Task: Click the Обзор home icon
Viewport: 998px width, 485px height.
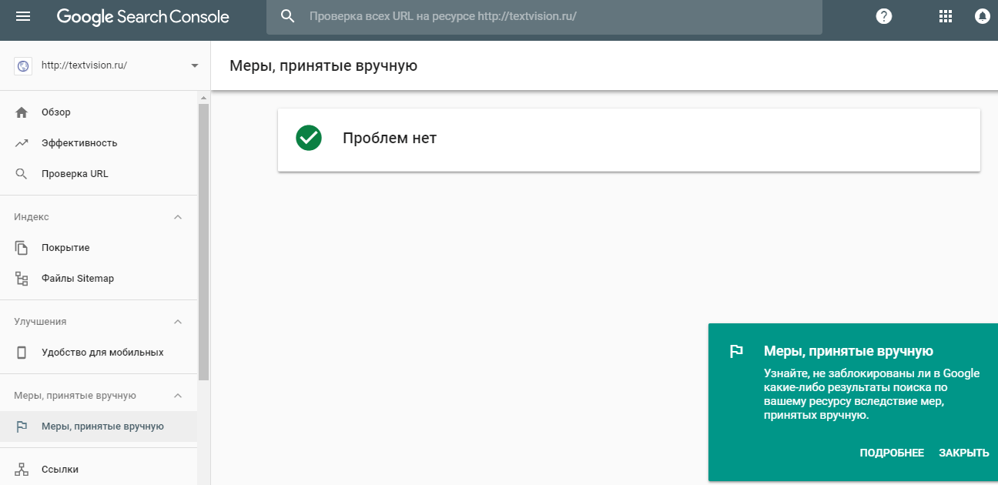Action: [x=22, y=112]
